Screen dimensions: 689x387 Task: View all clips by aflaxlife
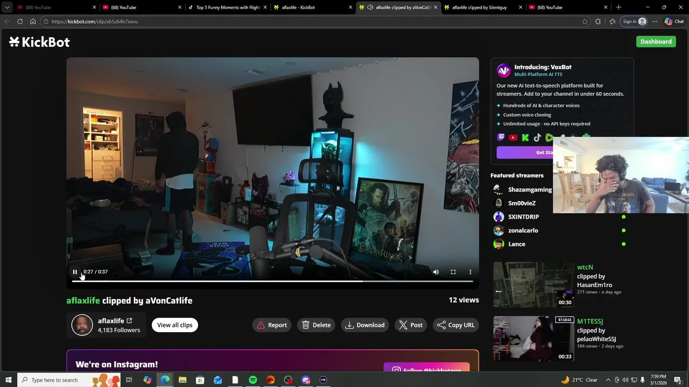[175, 325]
